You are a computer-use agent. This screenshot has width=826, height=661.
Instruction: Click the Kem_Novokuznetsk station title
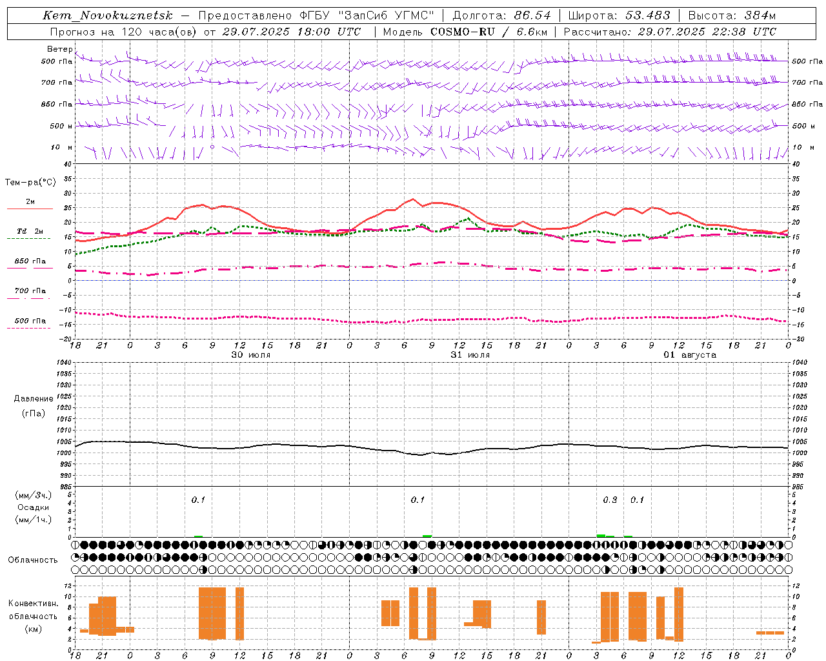pos(108,15)
